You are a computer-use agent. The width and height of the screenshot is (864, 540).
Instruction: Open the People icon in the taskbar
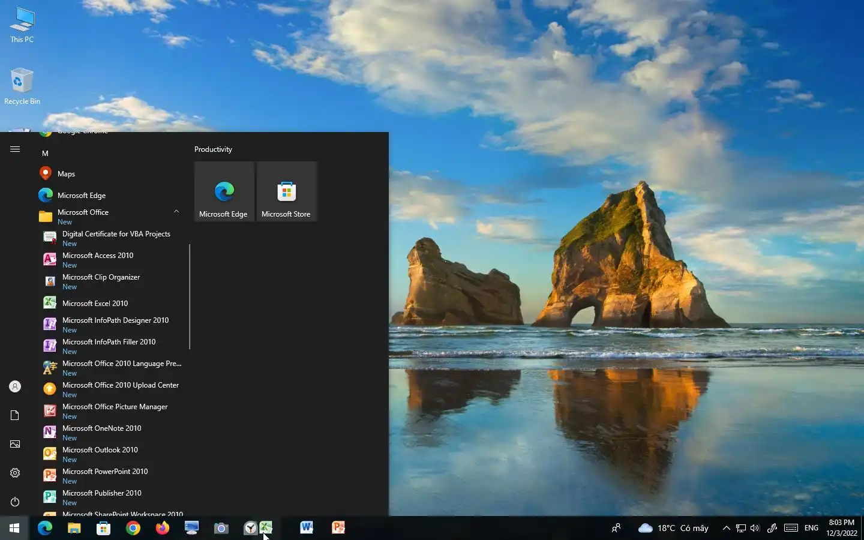616,528
